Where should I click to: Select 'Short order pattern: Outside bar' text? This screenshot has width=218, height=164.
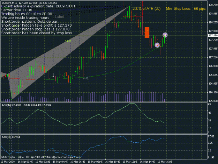click(30, 21)
